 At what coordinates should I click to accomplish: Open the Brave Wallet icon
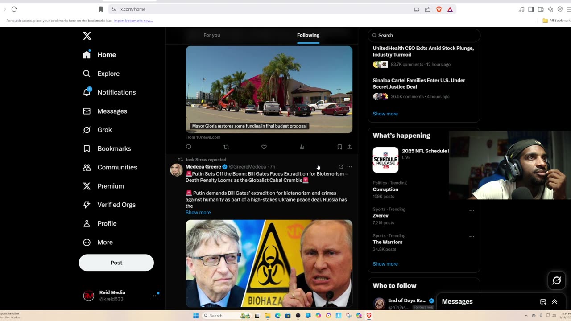point(541,9)
